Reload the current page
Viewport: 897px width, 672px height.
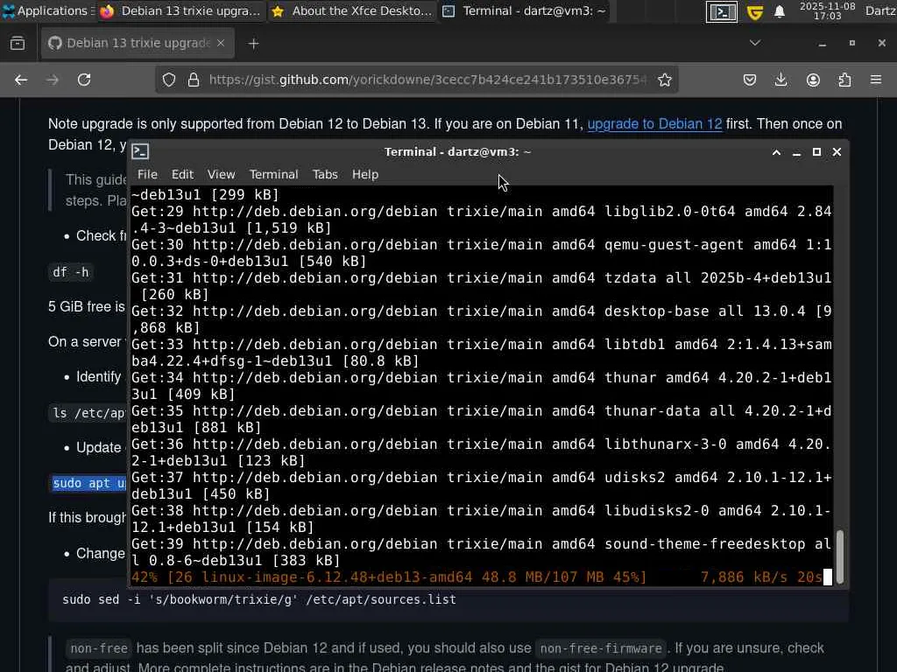pyautogui.click(x=84, y=80)
